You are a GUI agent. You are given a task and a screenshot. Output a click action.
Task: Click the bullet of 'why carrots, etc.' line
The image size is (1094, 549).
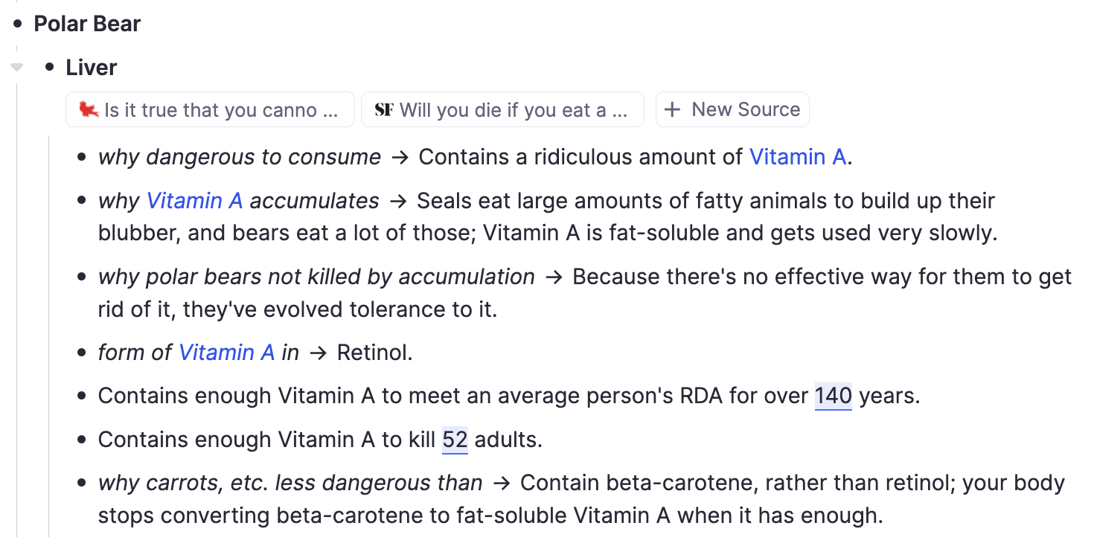[83, 484]
